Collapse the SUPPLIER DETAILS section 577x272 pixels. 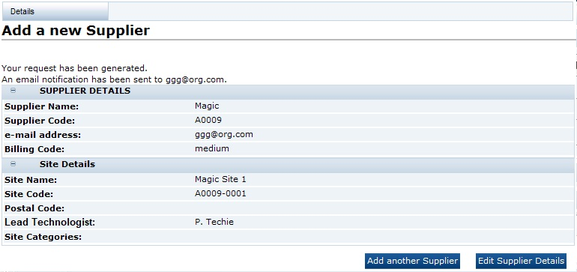(x=13, y=91)
